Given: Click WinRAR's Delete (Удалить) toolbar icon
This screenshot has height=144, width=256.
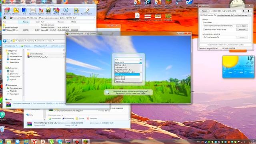Looking at the screenshot, I should pyautogui.click(x=41, y=11).
